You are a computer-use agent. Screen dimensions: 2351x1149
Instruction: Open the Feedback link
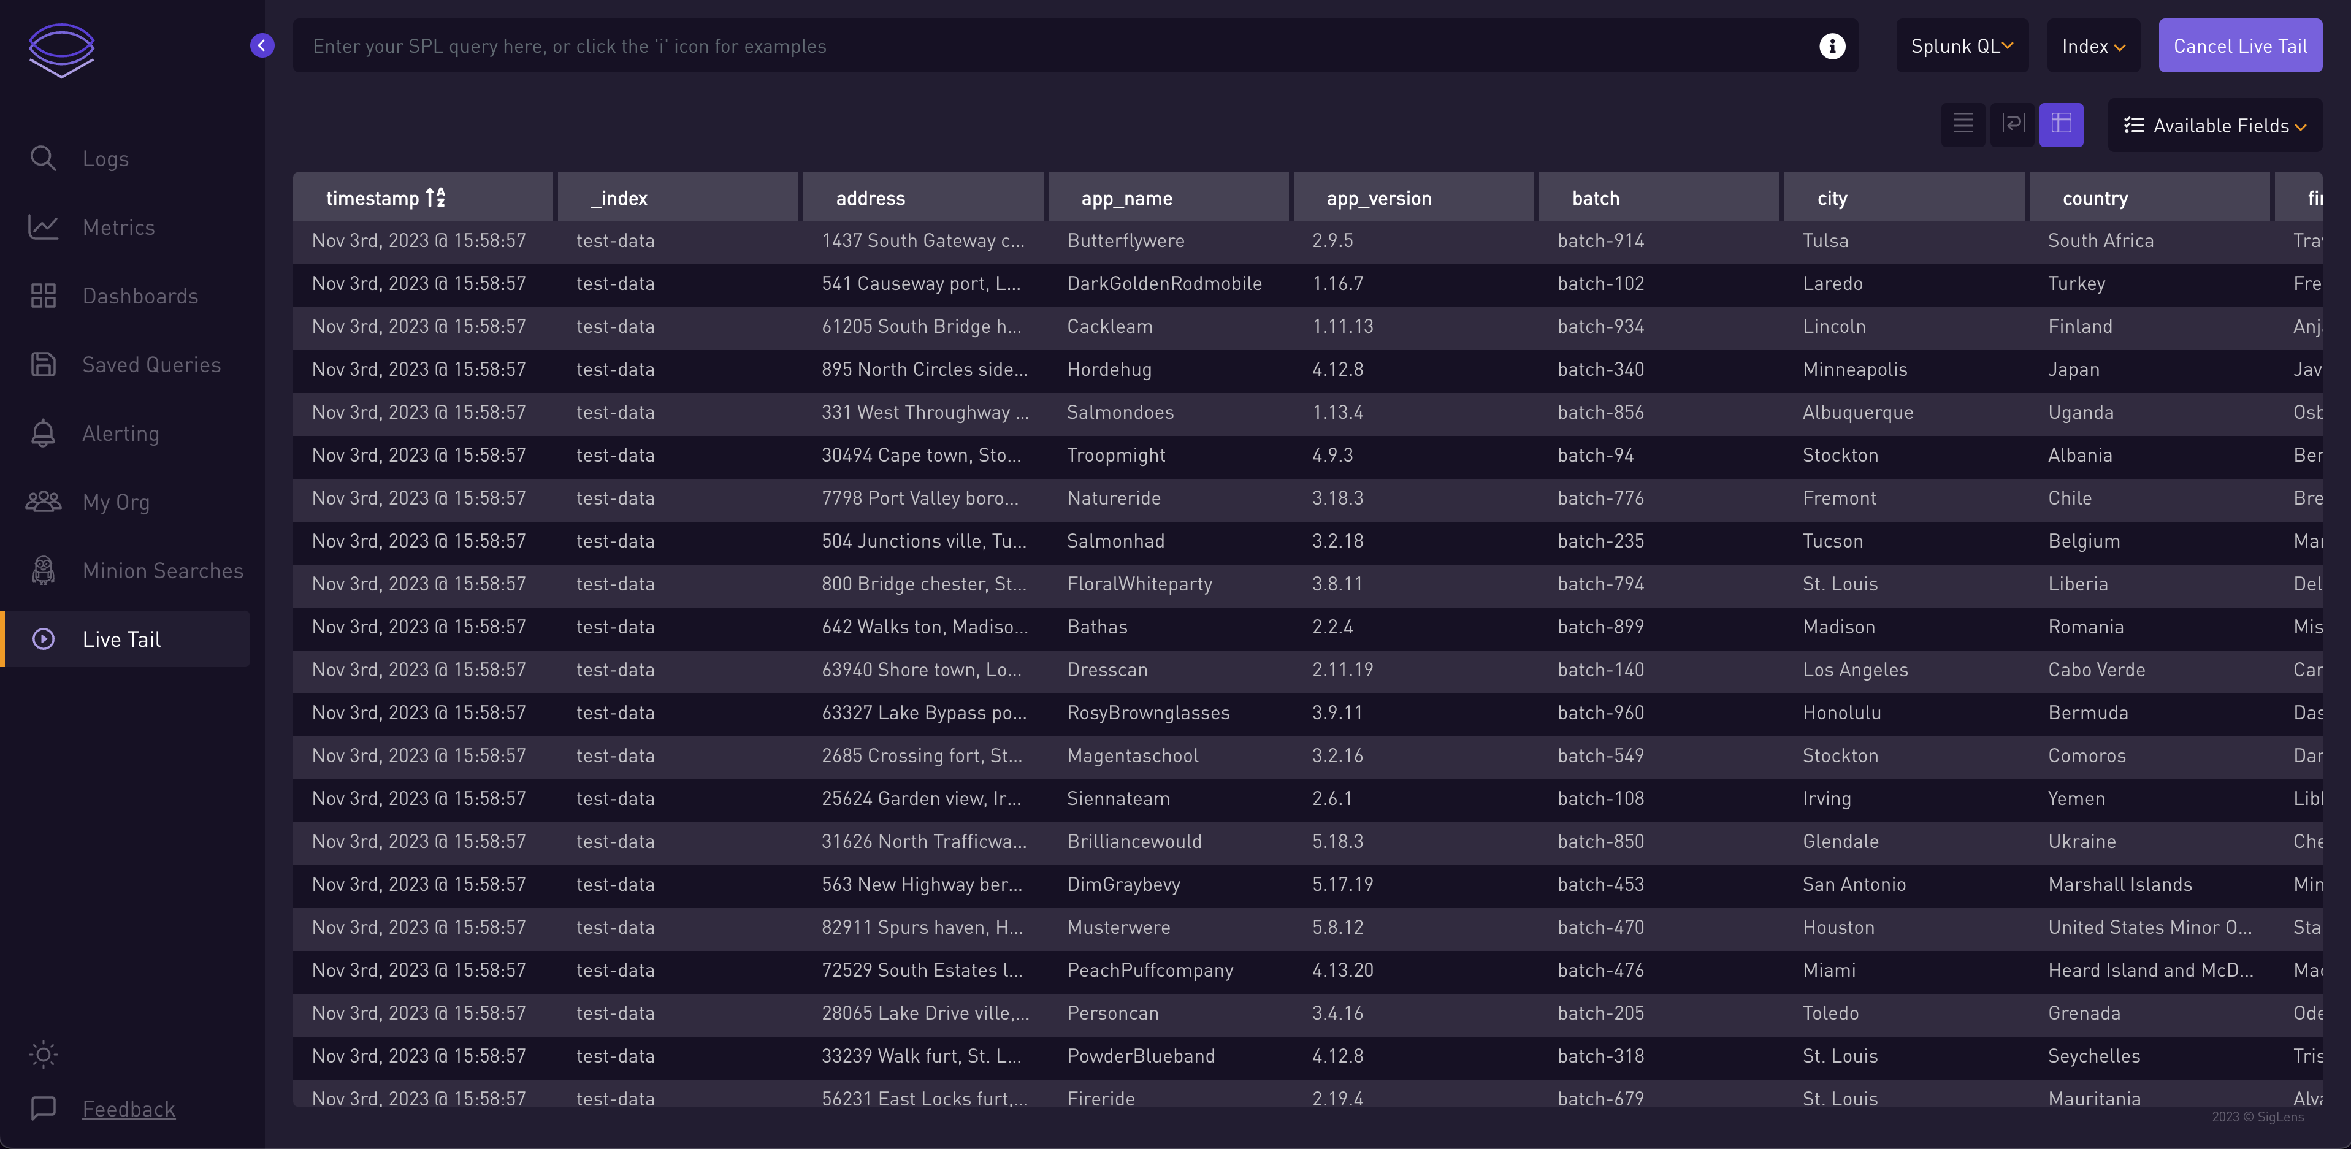point(129,1109)
